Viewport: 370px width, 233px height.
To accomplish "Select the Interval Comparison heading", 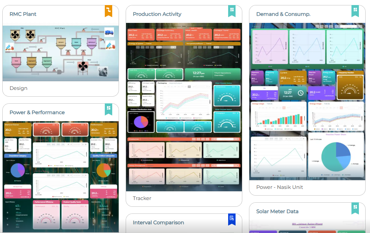I will [x=158, y=223].
